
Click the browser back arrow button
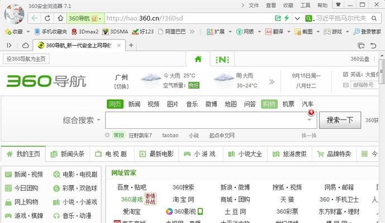pos(35,18)
